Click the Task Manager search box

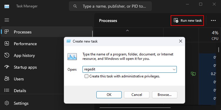pyautogui.click(x=111, y=6)
